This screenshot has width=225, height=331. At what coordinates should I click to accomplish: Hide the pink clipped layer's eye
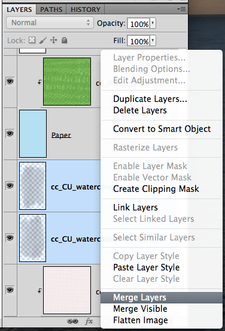point(10,290)
